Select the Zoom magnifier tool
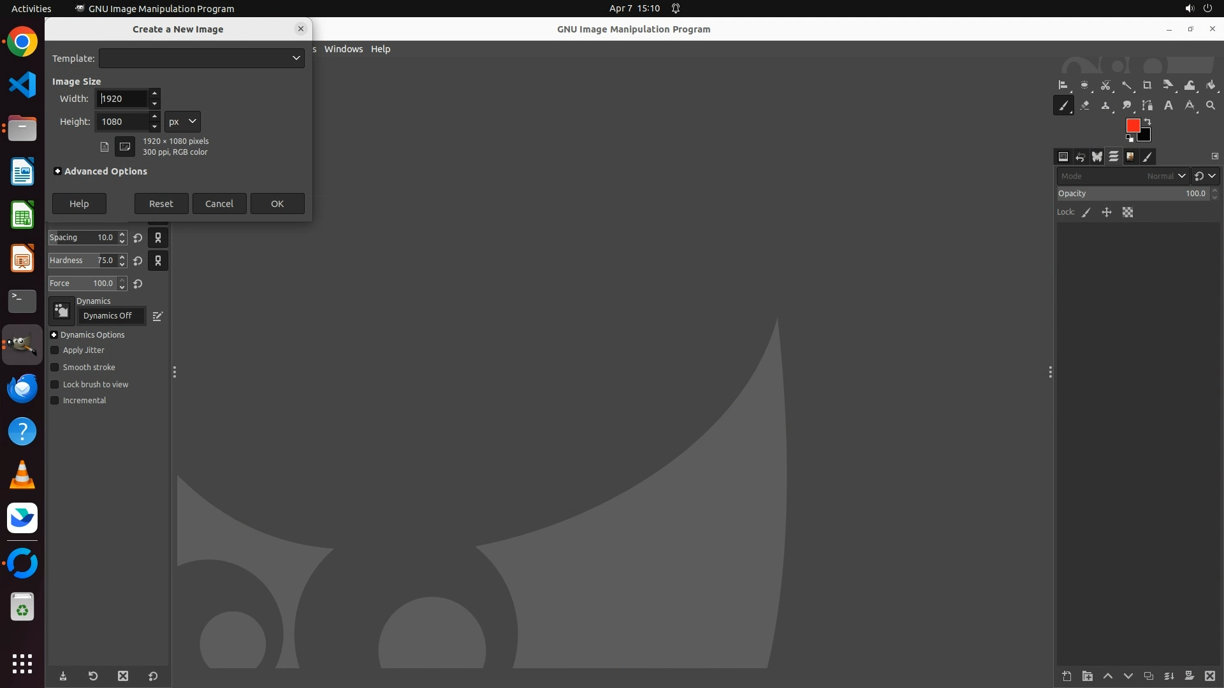This screenshot has height=688, width=1224. pyautogui.click(x=1211, y=106)
